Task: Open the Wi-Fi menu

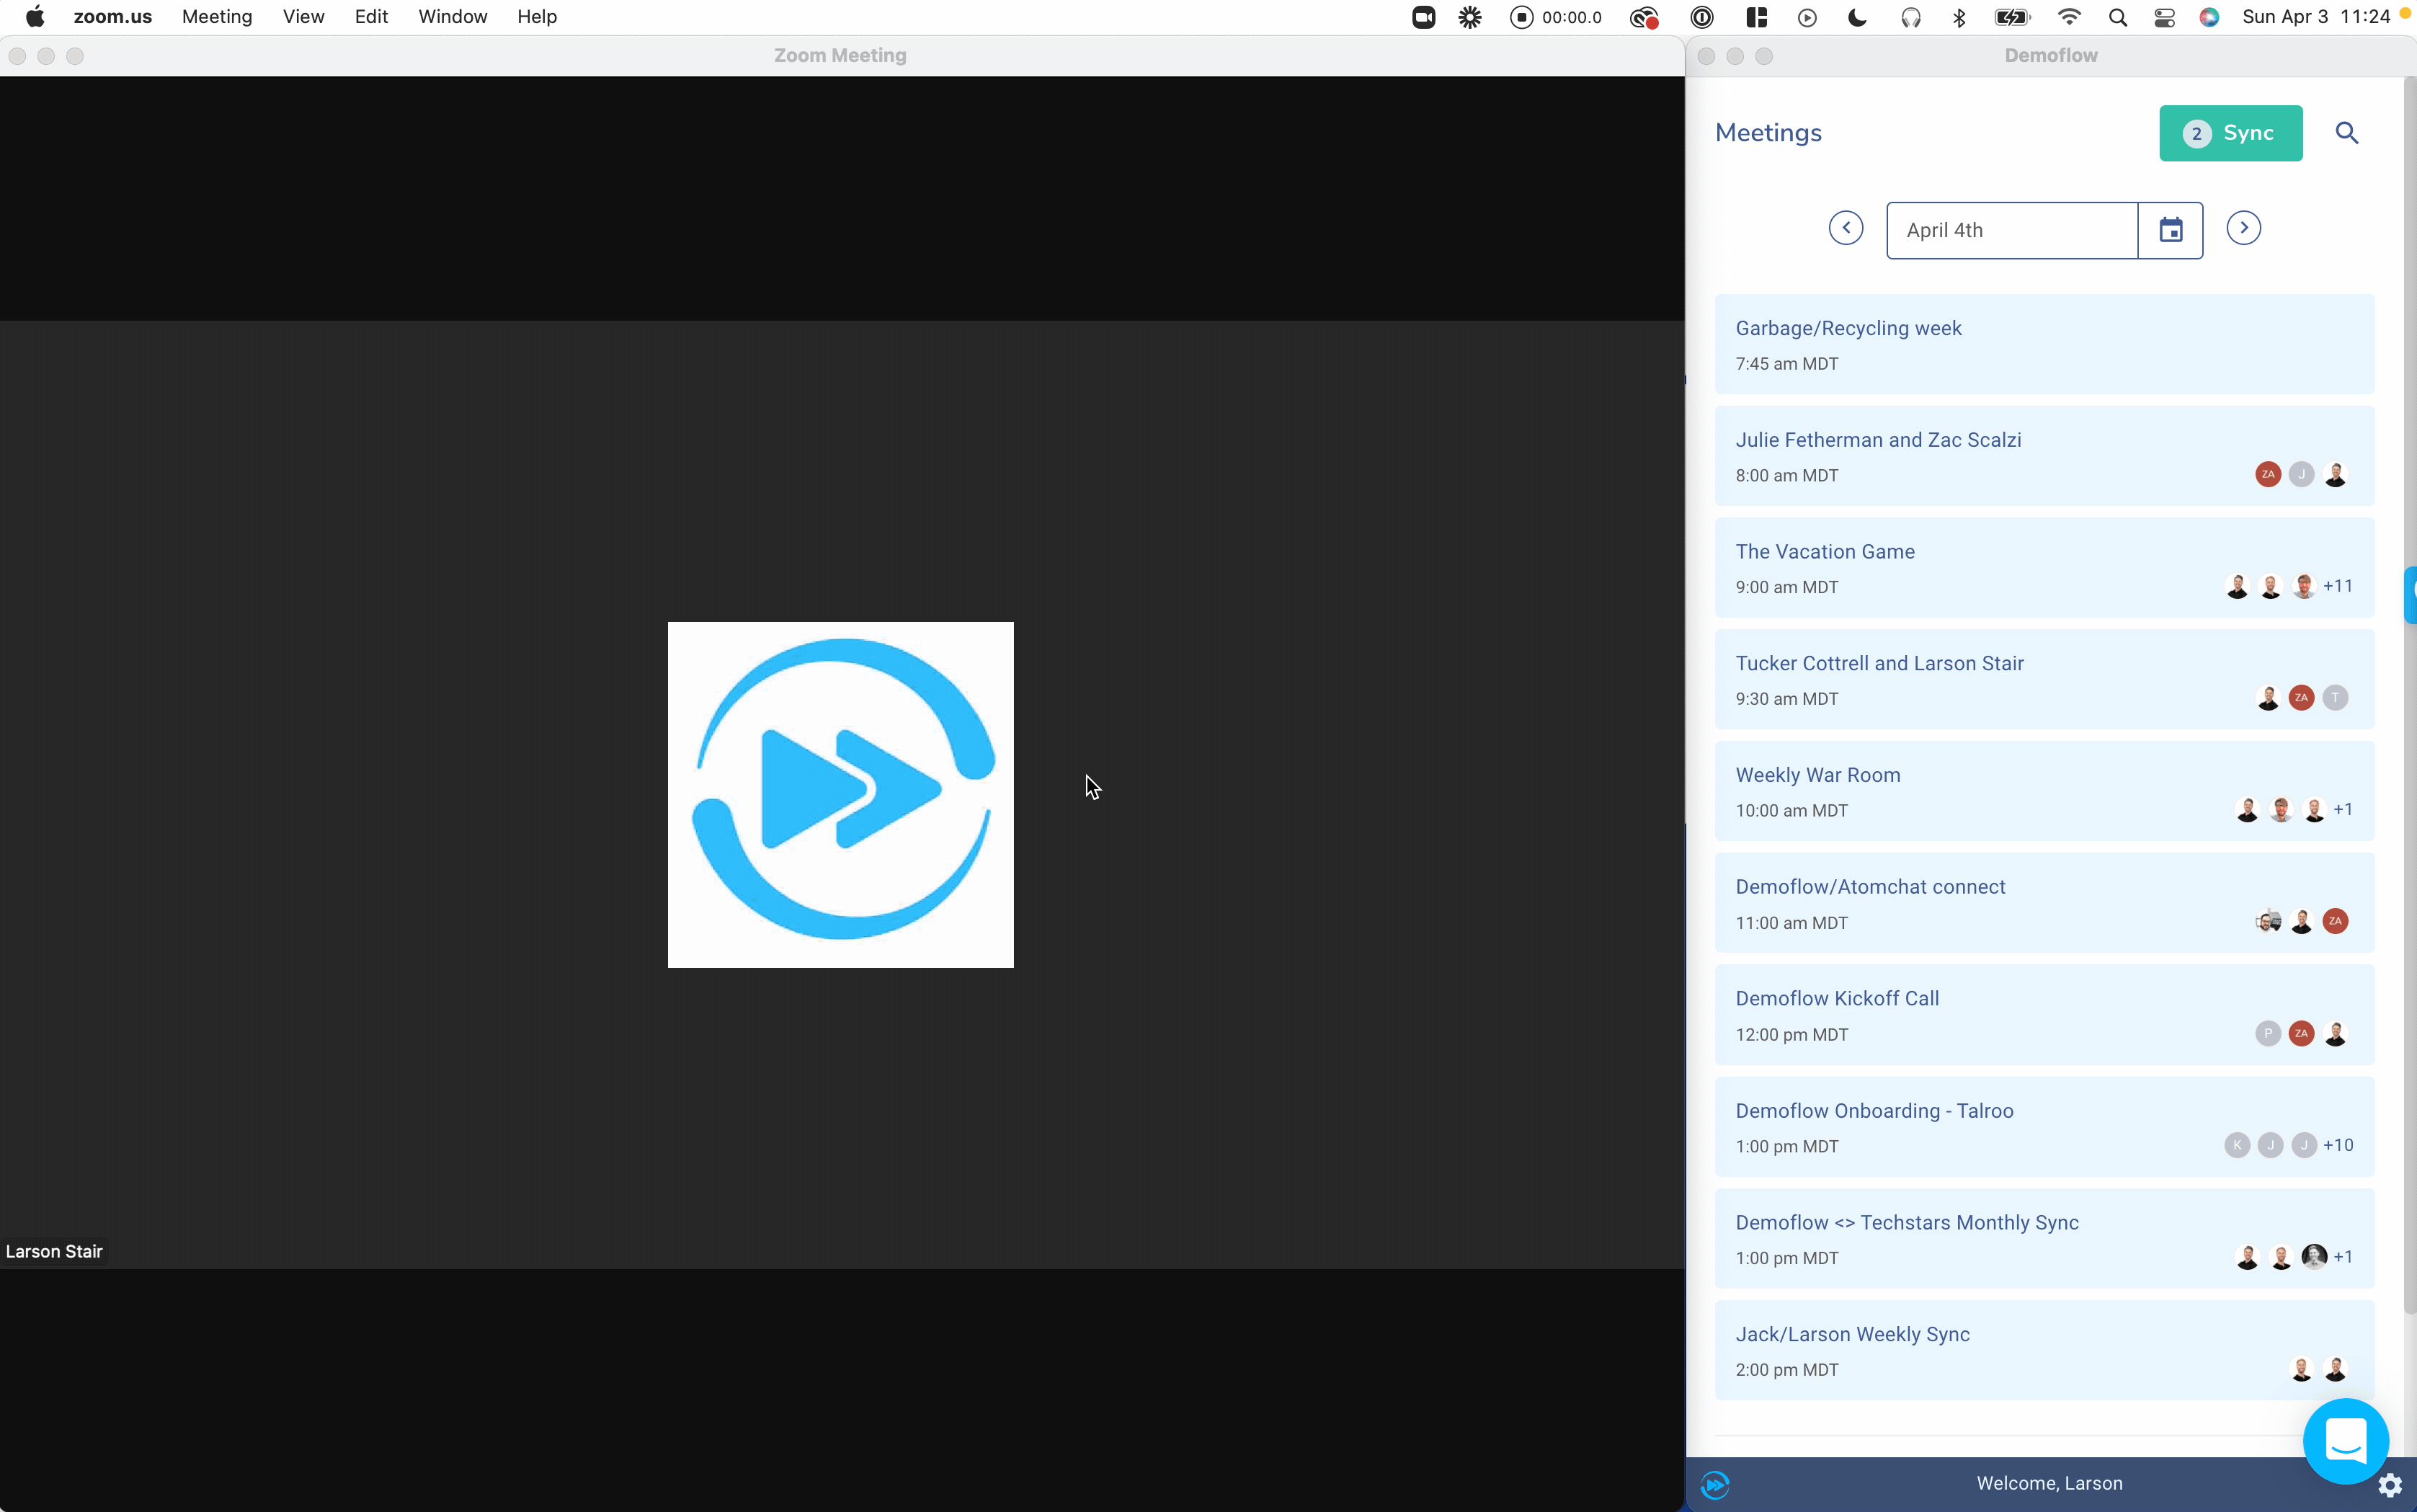Action: tap(2068, 17)
